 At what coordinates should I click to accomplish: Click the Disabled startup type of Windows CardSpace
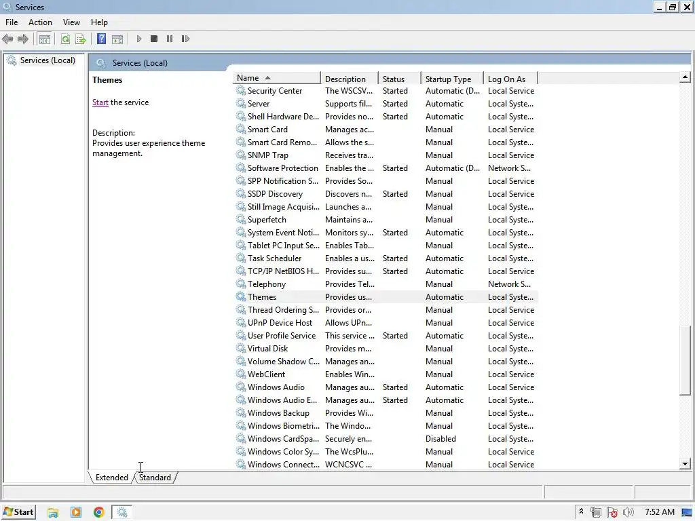pos(440,439)
